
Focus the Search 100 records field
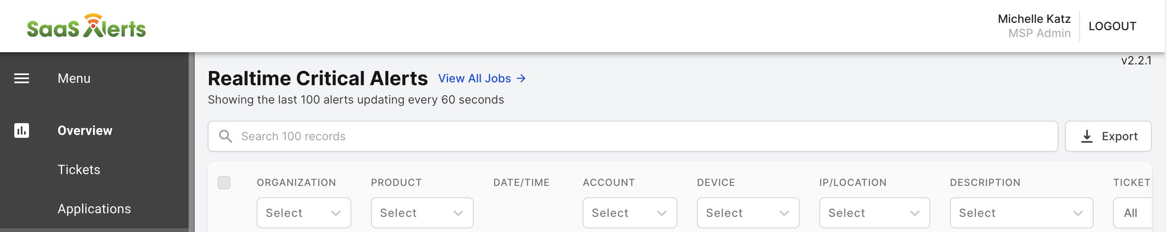tap(632, 136)
